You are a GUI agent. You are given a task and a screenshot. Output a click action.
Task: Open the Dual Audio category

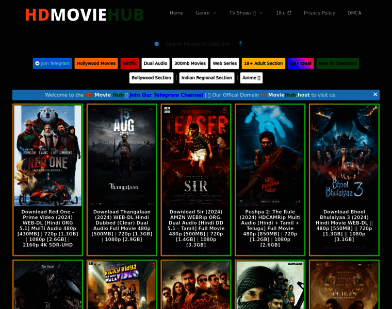tap(155, 63)
